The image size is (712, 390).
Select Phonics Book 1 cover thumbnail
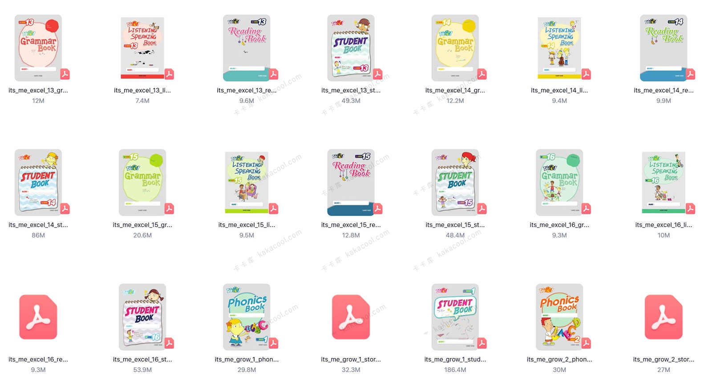coord(247,317)
